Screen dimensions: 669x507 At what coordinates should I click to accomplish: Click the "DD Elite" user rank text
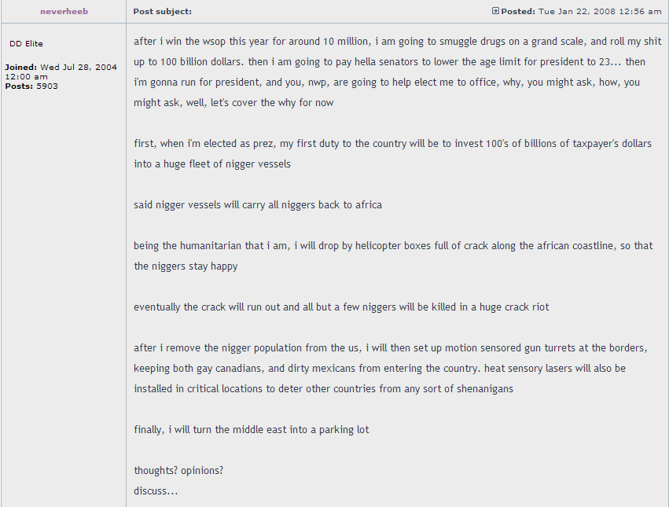coord(27,44)
